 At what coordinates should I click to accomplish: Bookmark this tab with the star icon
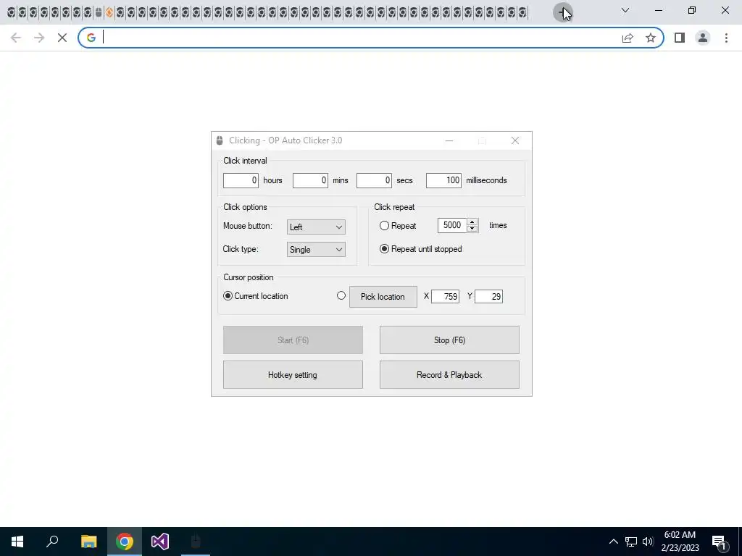[x=651, y=38]
